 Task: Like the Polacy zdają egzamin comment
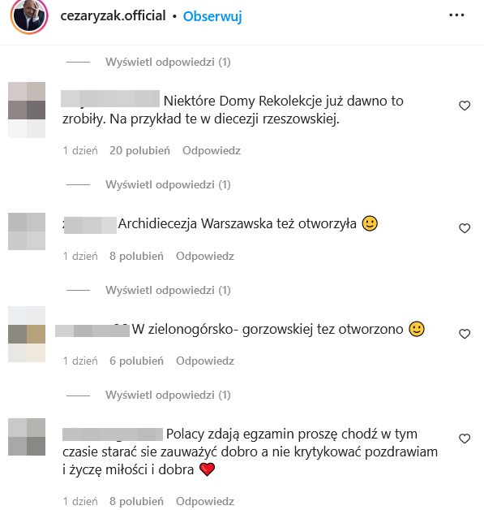click(x=465, y=439)
